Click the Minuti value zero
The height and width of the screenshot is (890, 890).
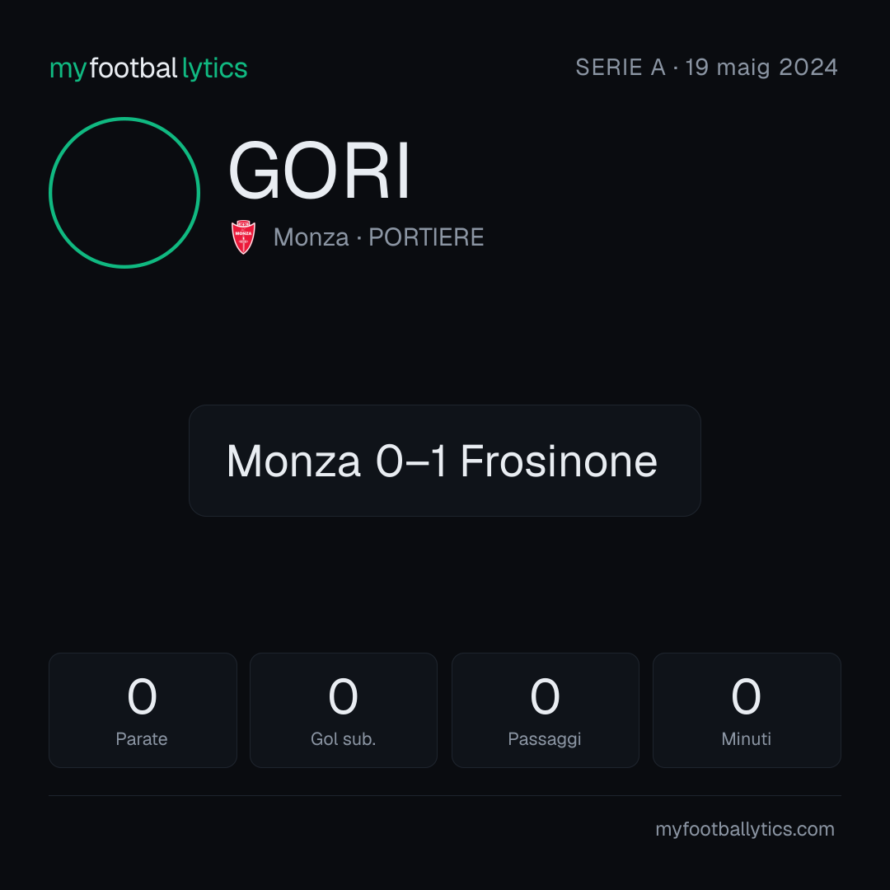(x=746, y=696)
